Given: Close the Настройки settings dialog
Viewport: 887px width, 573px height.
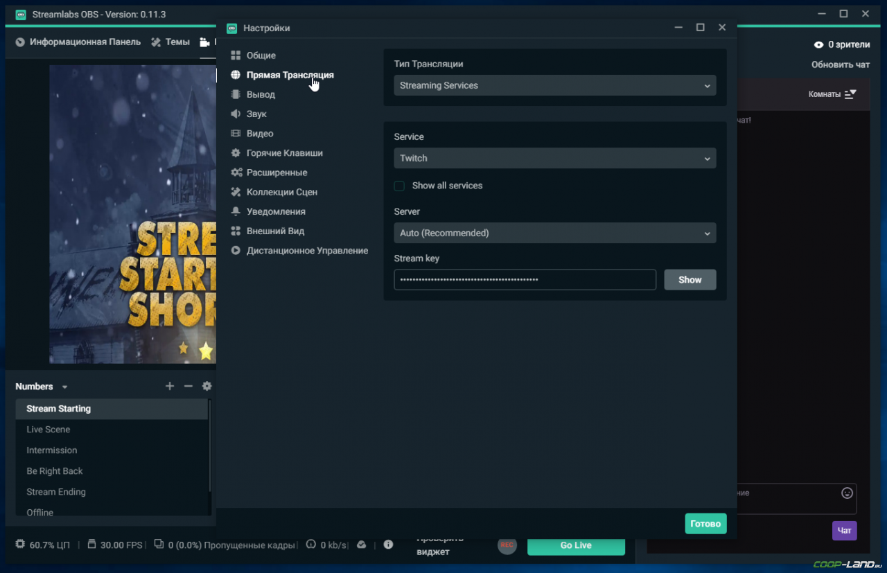Looking at the screenshot, I should click(x=722, y=28).
